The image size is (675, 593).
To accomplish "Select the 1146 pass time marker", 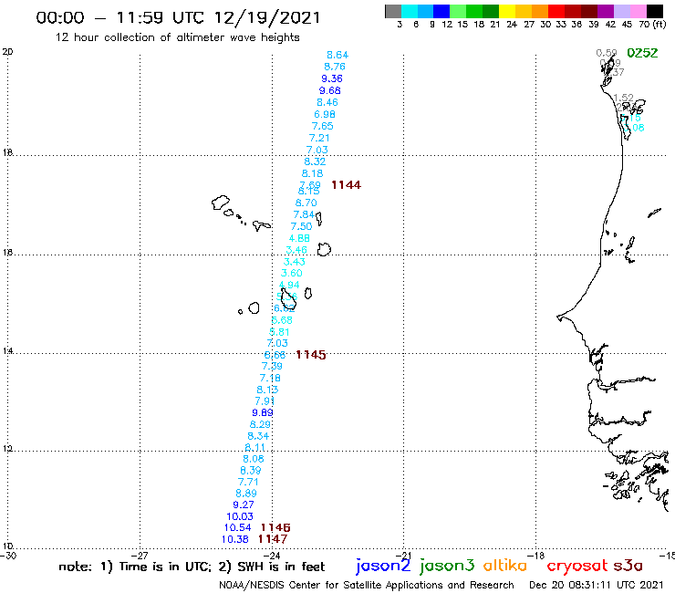I will coord(275,527).
